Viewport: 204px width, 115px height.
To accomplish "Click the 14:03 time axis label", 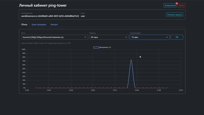I will 49,90.
